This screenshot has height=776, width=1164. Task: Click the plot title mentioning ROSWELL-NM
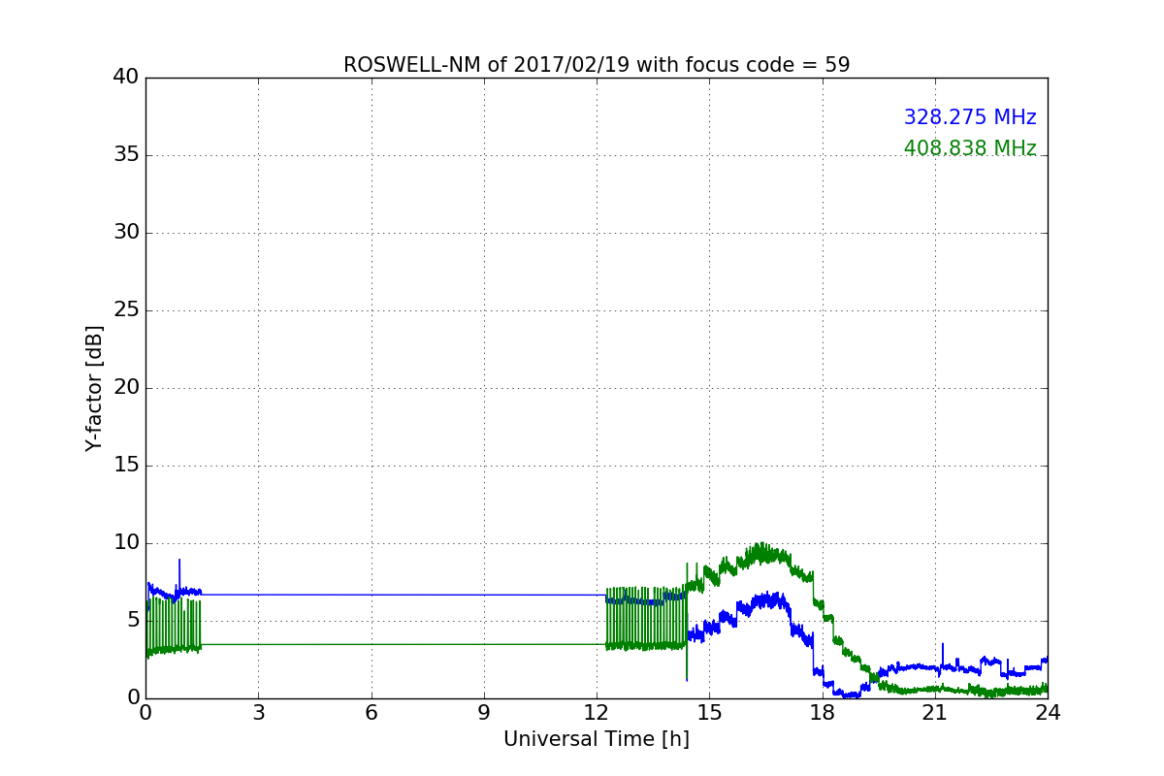tap(597, 65)
